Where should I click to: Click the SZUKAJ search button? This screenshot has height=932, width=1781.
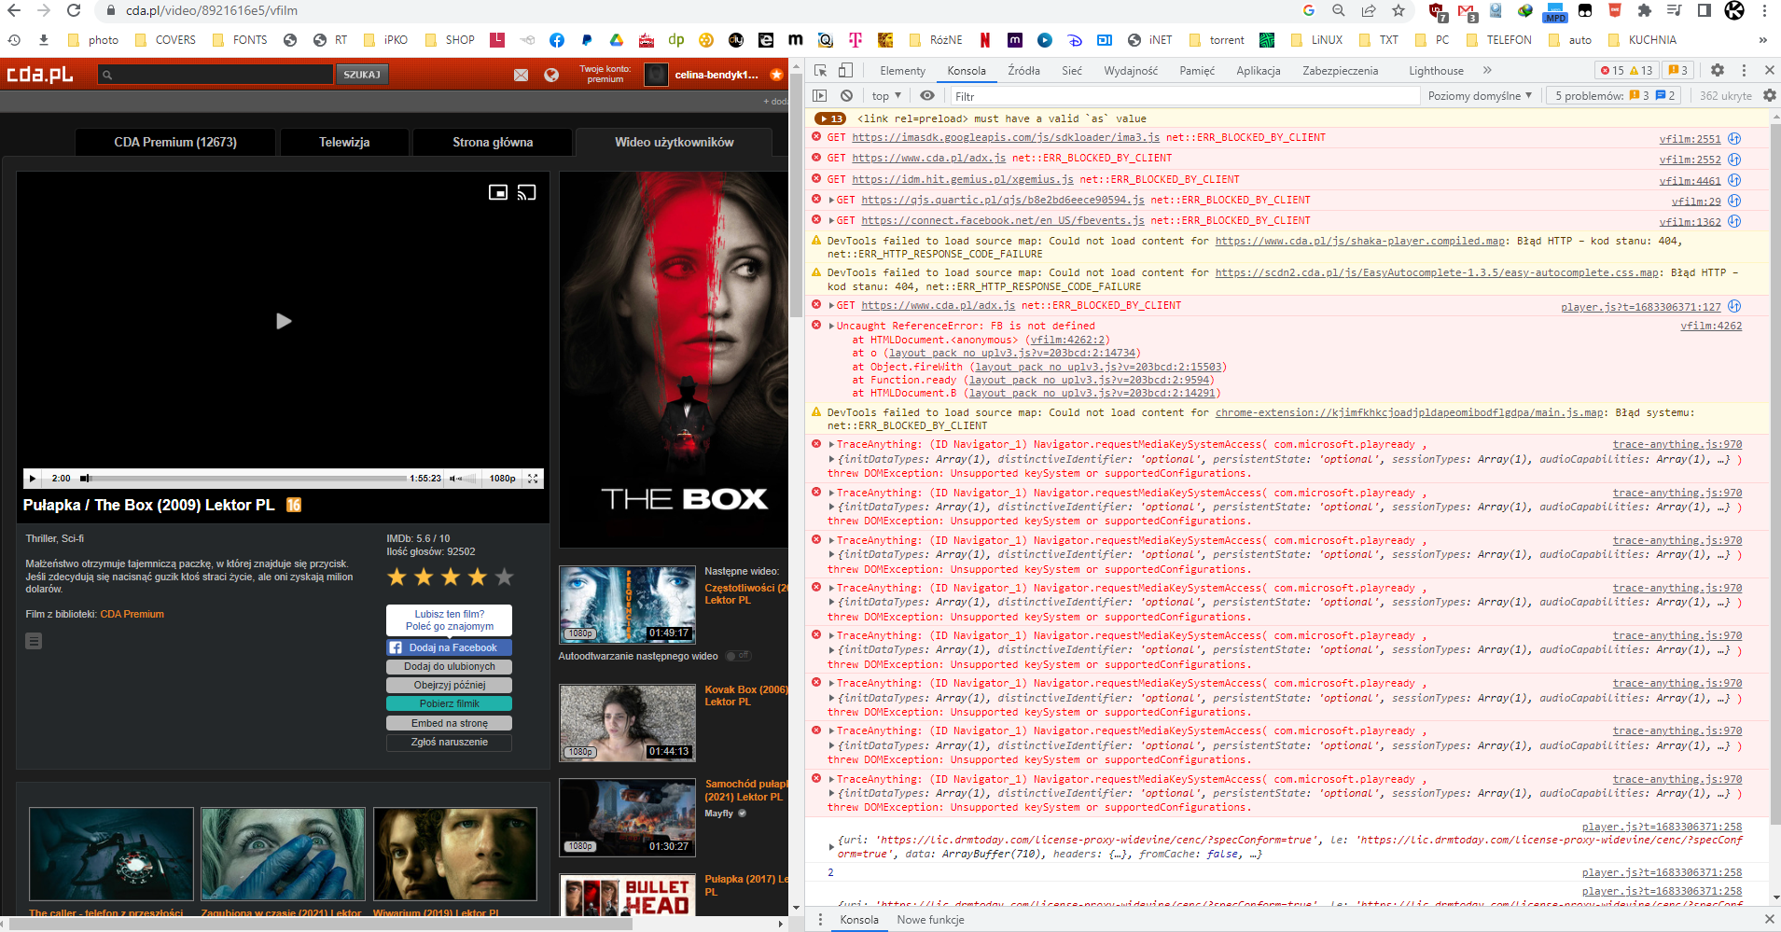click(361, 75)
